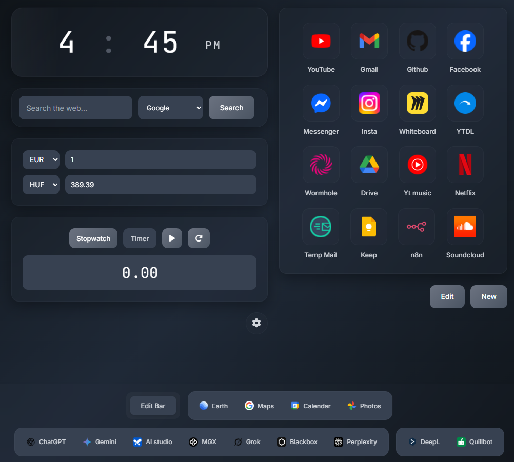Open the Wormhole file sharing icon
This screenshot has height=462, width=514.
pyautogui.click(x=321, y=165)
